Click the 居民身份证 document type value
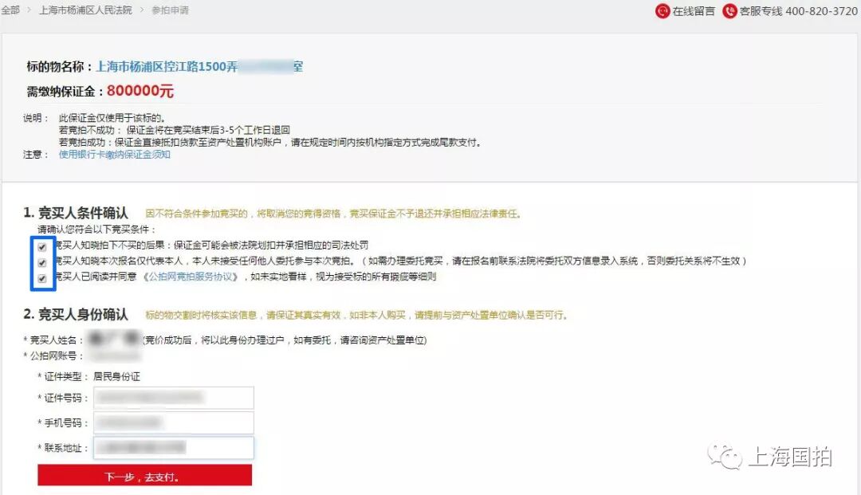861x495 pixels. pyautogui.click(x=116, y=376)
